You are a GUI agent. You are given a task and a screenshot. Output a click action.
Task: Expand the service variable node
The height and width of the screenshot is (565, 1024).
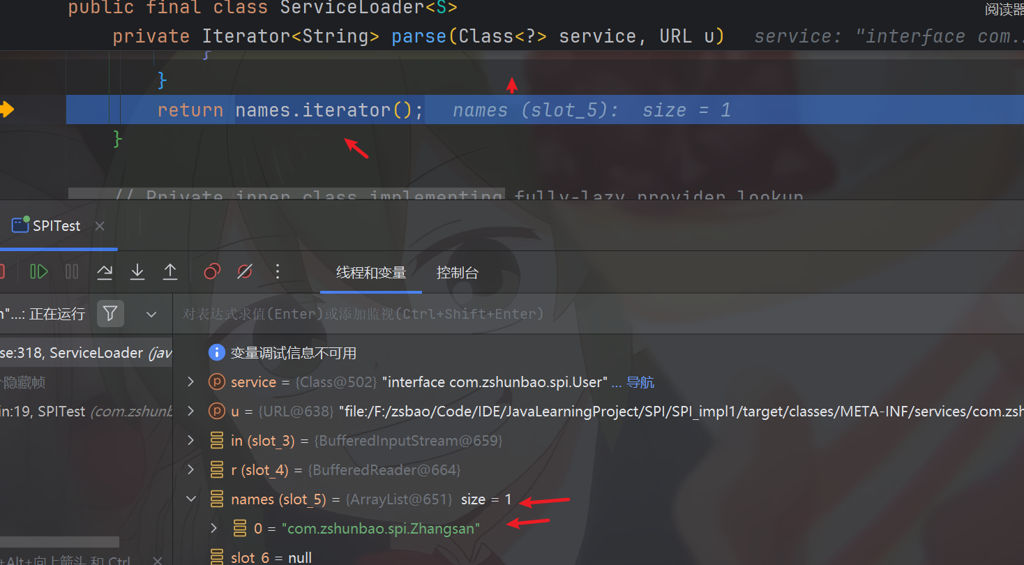(191, 382)
